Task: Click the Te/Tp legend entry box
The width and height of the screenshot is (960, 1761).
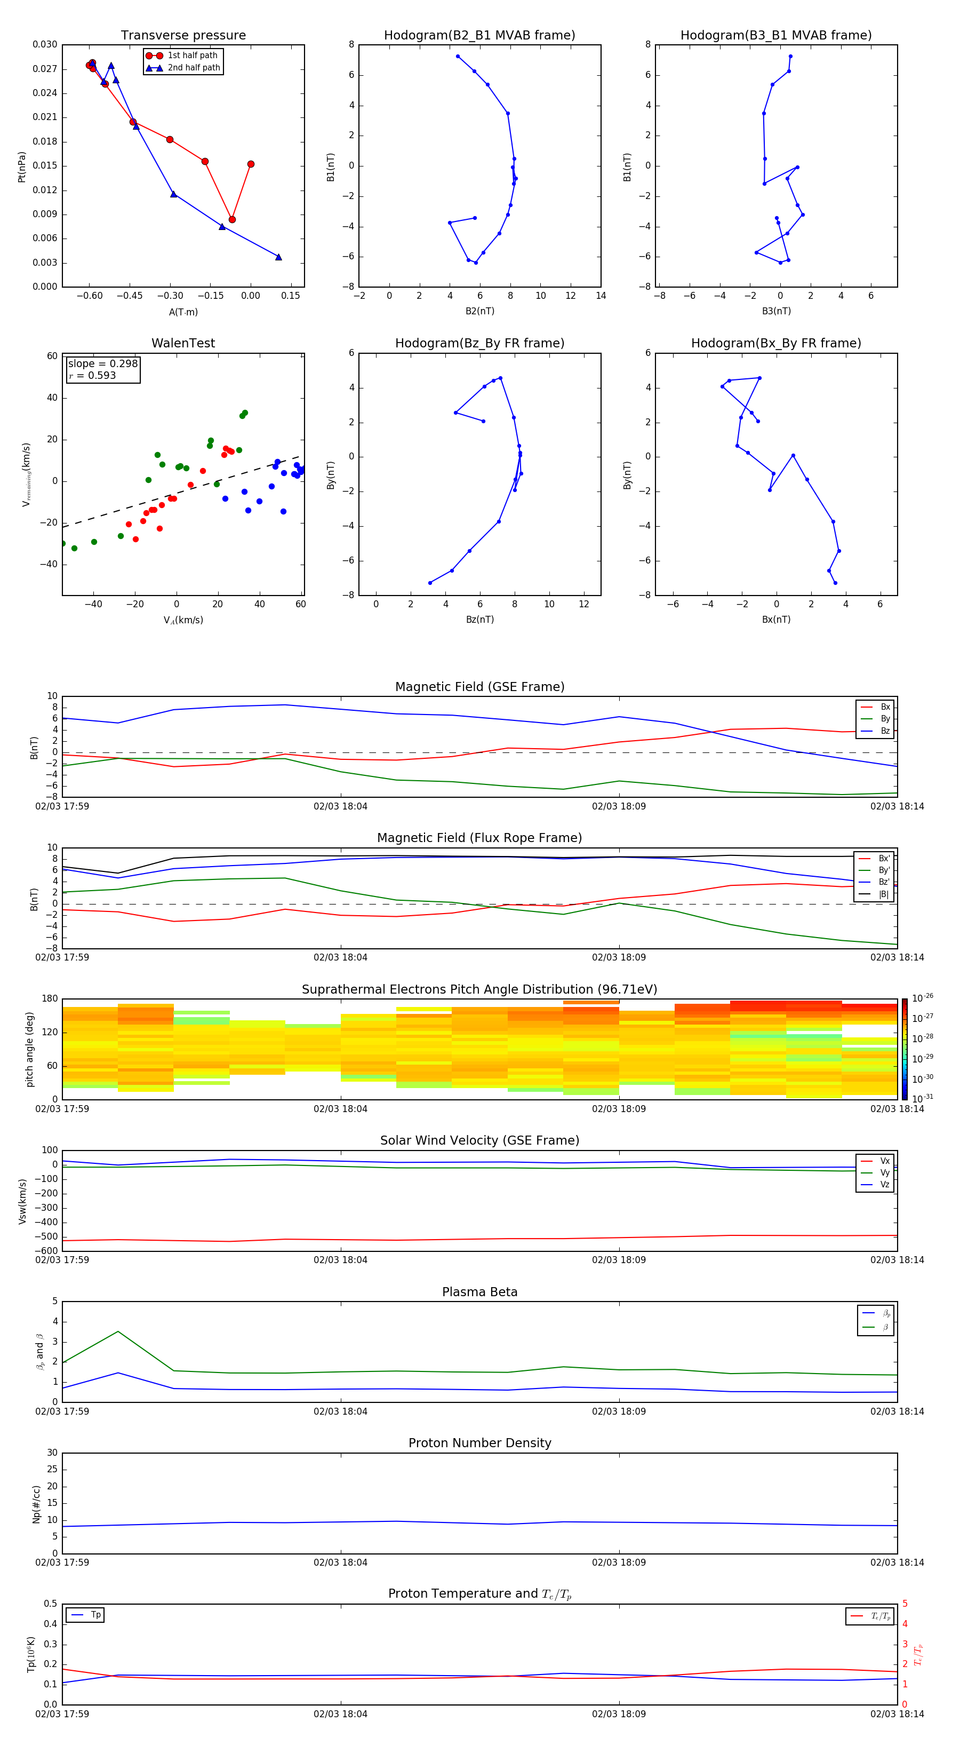Action: [870, 1616]
